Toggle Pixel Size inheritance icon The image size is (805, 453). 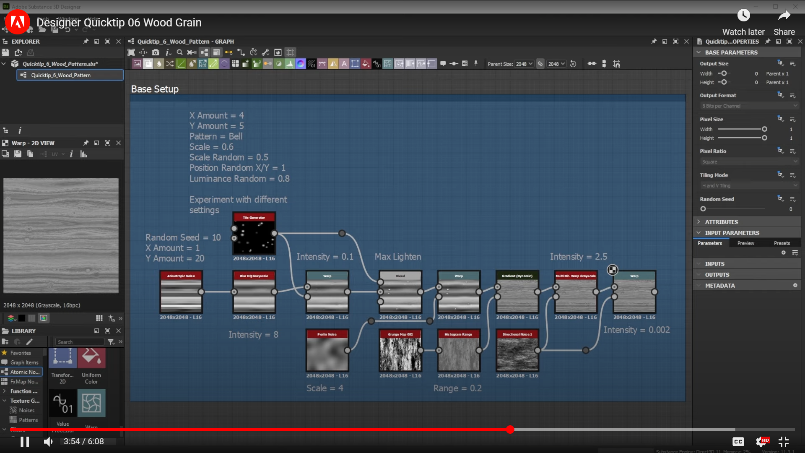click(780, 119)
